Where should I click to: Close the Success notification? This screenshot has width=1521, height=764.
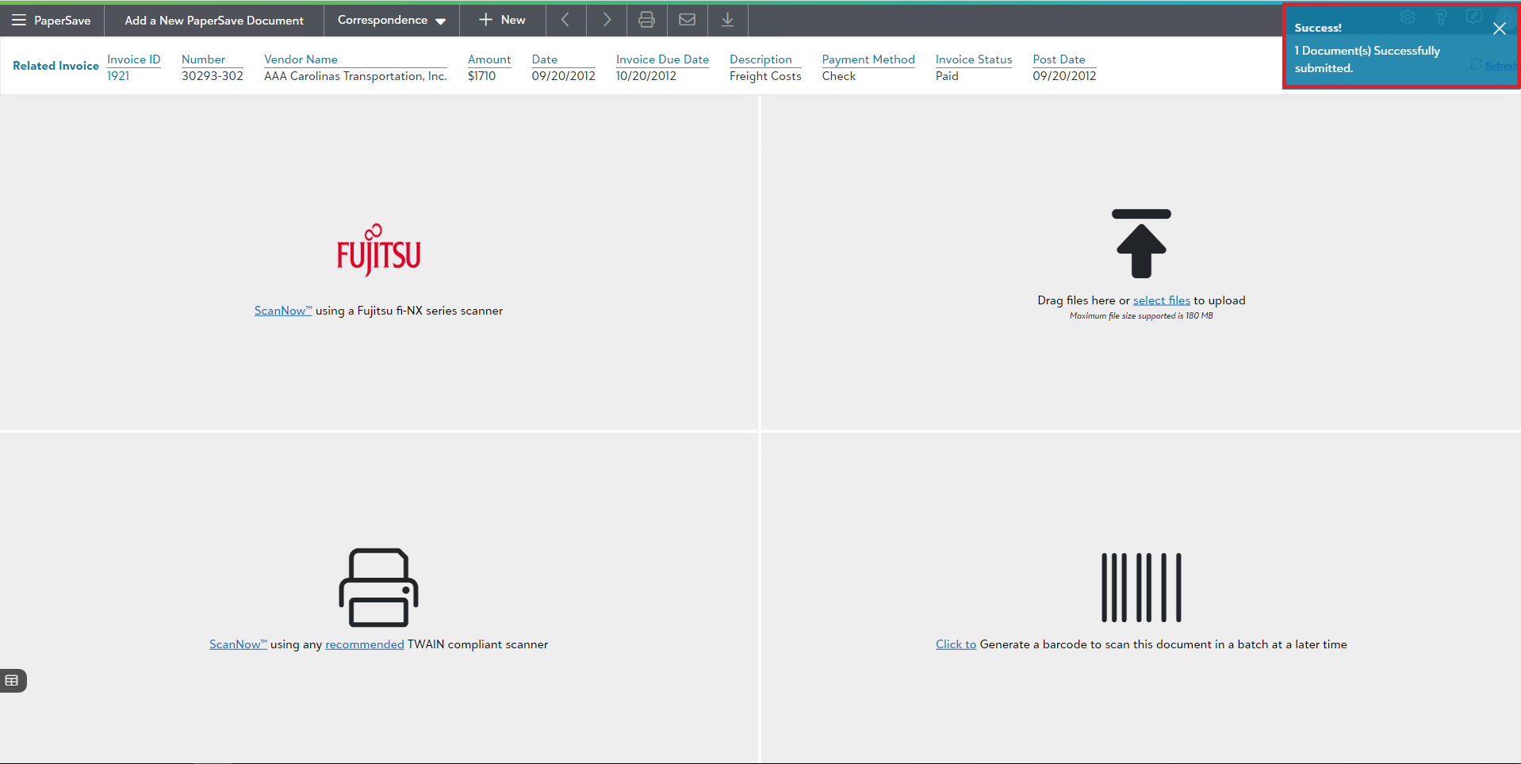tap(1499, 29)
